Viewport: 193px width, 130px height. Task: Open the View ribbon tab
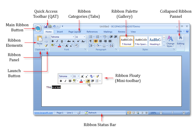133,32
